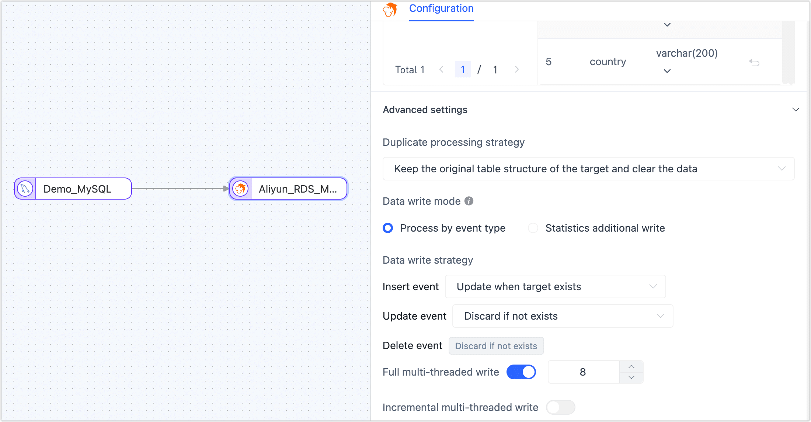Switch to the Configuration tab
Viewport: 811px width, 422px height.
pyautogui.click(x=441, y=8)
